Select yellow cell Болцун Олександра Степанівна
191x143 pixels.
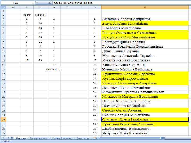145,33
